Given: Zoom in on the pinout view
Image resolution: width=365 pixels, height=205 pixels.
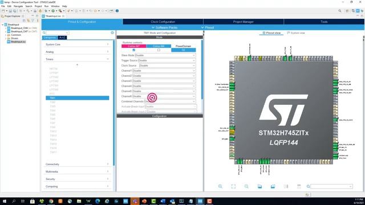Looking at the screenshot, I should 220,186.
